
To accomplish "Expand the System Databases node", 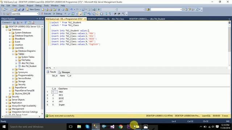I will pyautogui.click(x=10, y=33).
